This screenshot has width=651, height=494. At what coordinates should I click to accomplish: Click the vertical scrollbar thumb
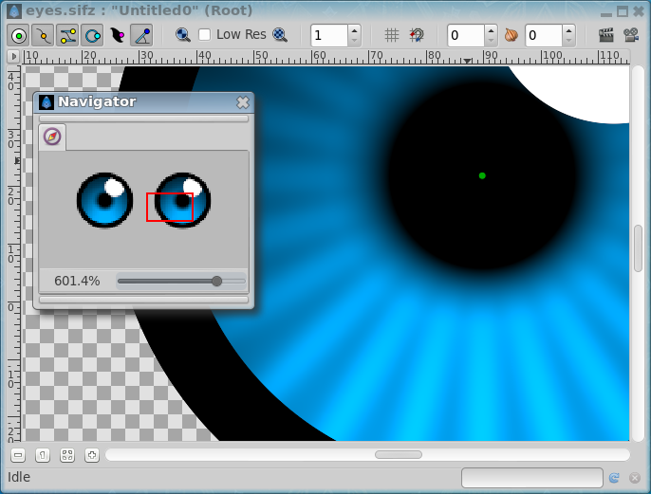638,248
